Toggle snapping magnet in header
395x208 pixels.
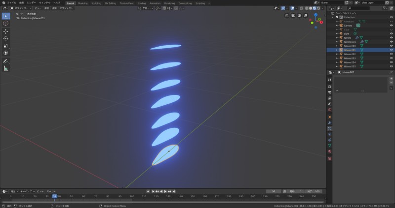[164, 8]
